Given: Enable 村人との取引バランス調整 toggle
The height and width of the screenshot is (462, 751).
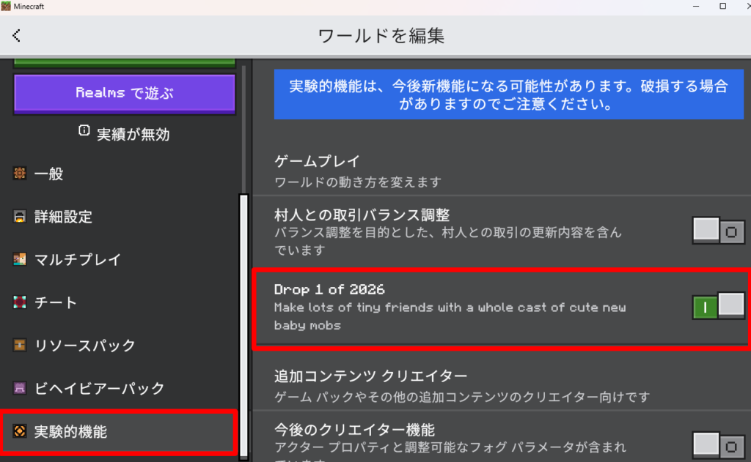Looking at the screenshot, I should (718, 231).
